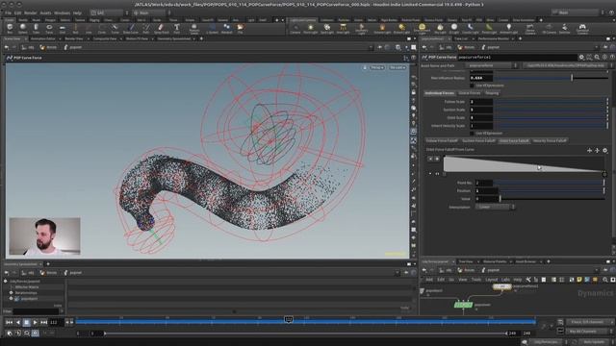Select the Spray Paint shelf tool
Viewport: 616px width, 346px height.
tap(161, 28)
